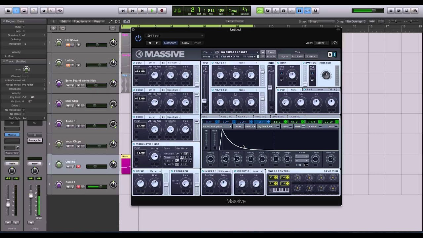Click the Rewind transport button
This screenshot has height=238, width=423.
point(123,11)
